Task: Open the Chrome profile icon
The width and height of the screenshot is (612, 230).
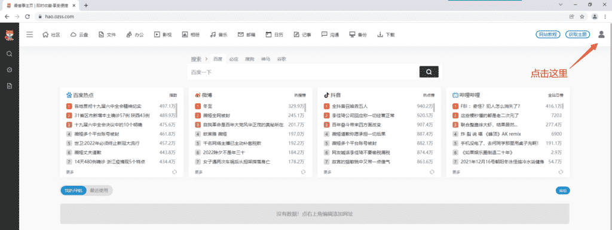Action: coord(595,17)
